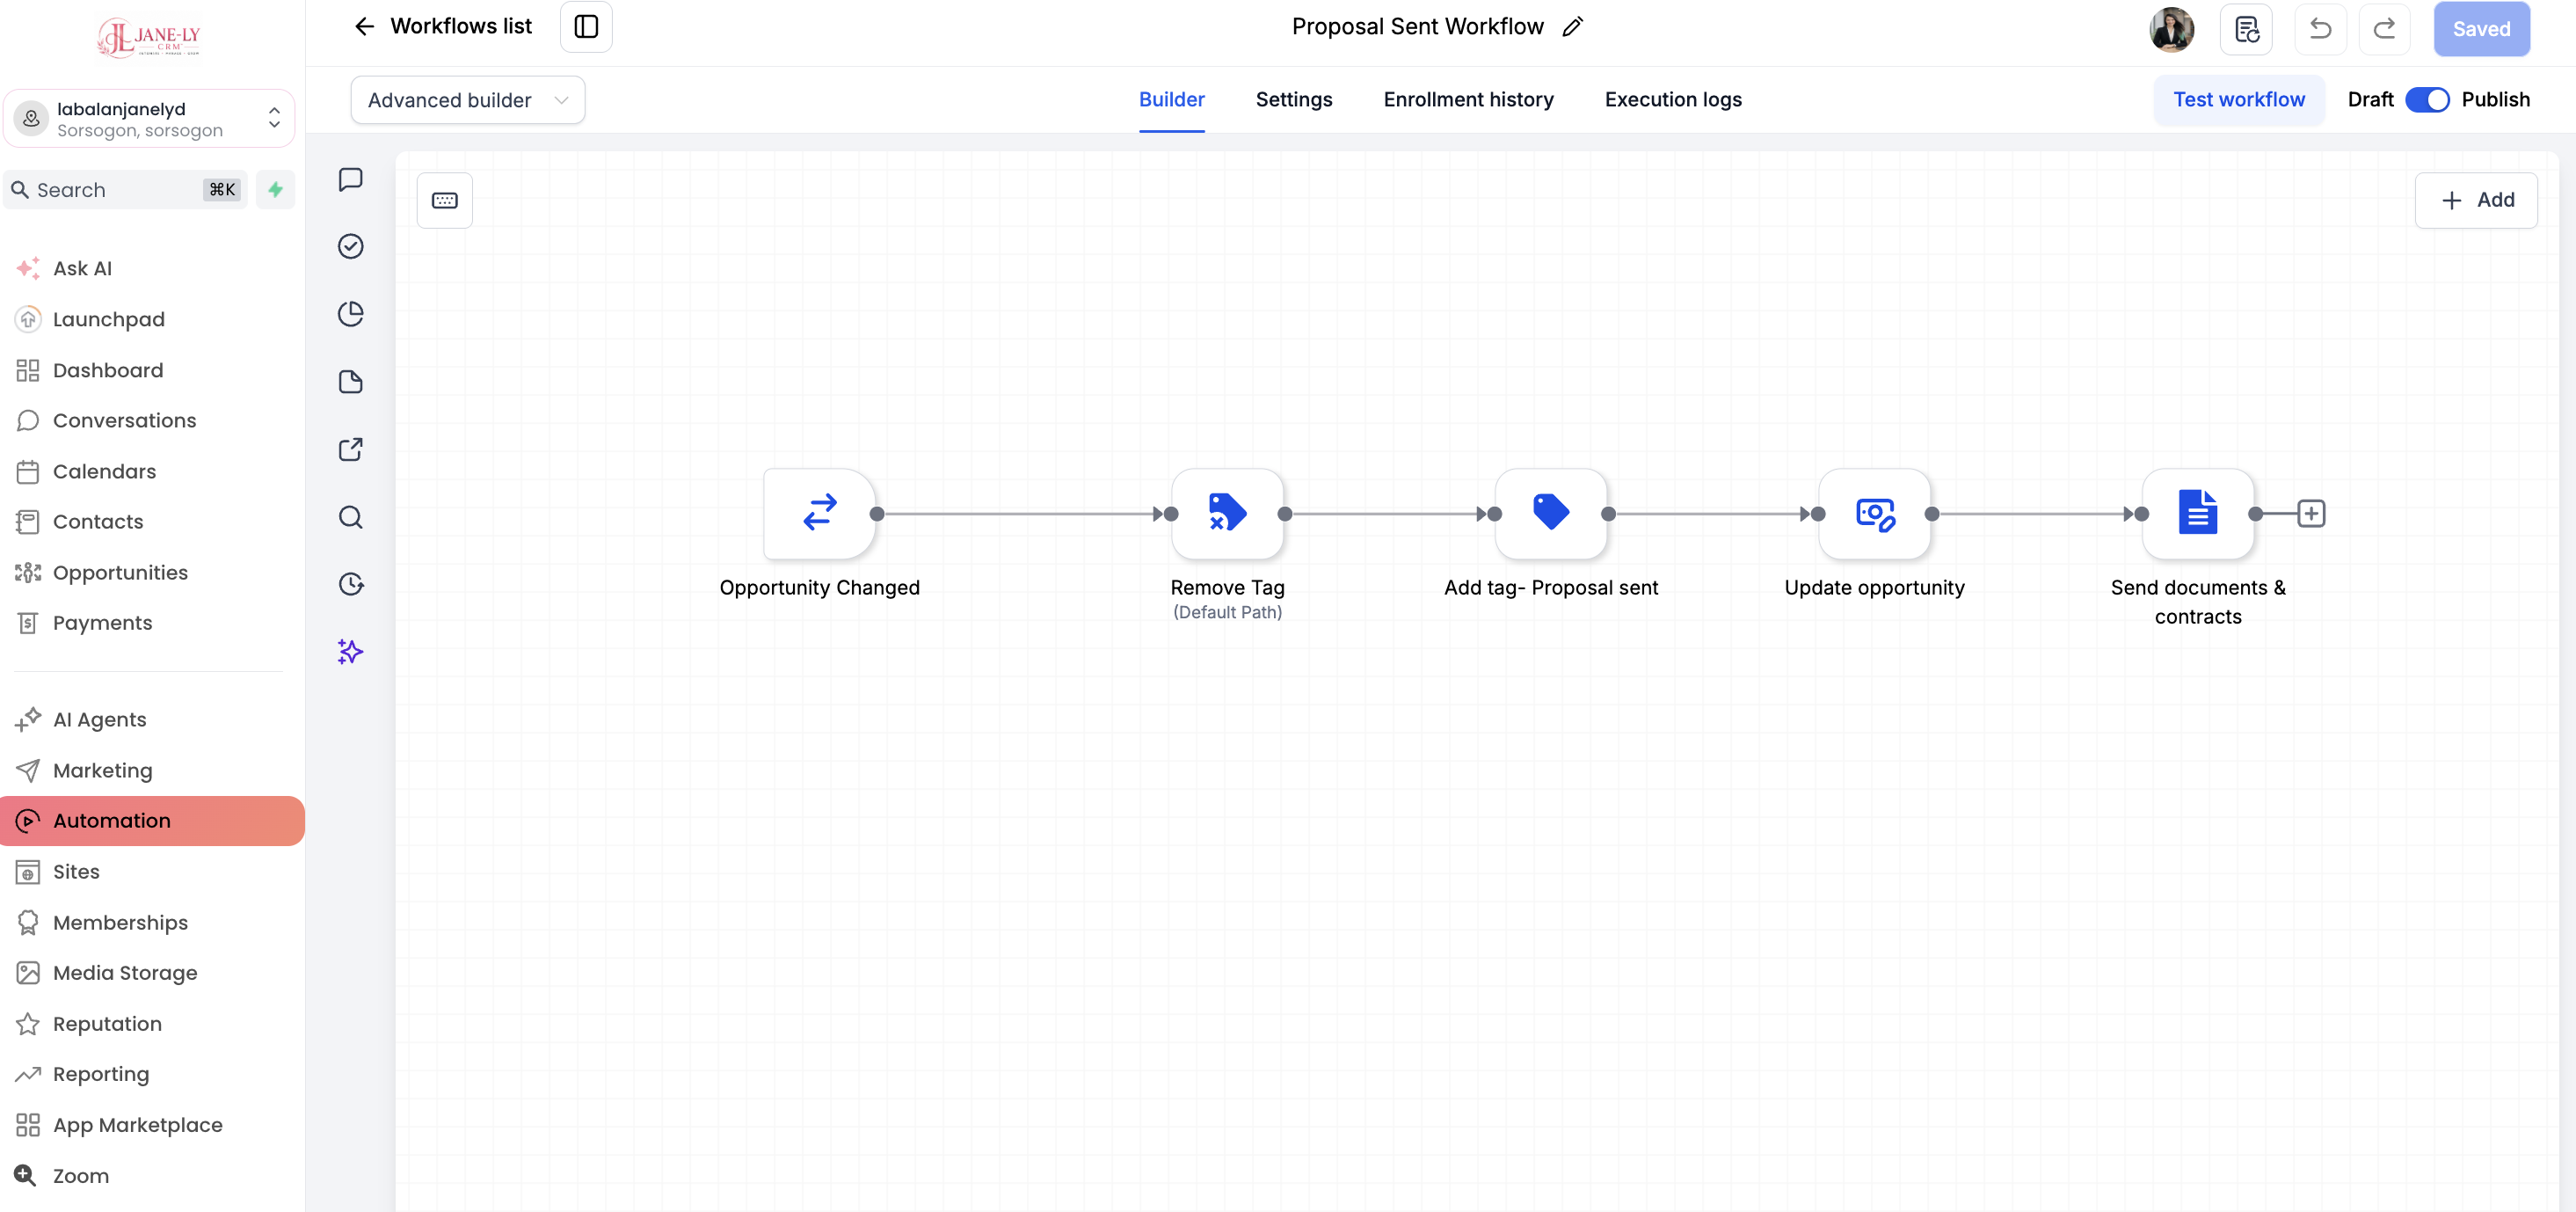Screen dimensions: 2576x1212
Task: Open Reporting in the sidebar
Action: (100, 1073)
